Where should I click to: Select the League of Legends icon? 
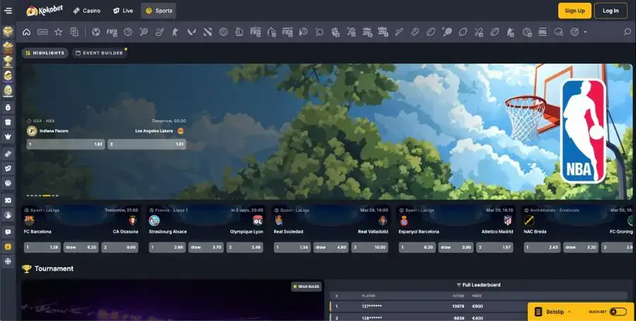240,32
